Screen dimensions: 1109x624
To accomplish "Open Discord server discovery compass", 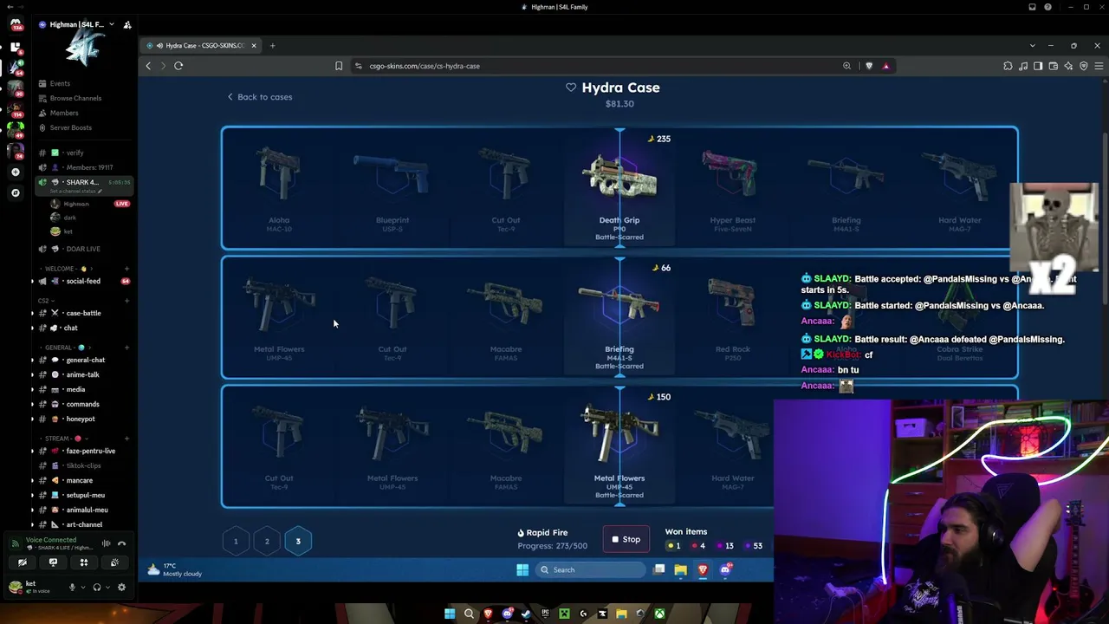I will pos(16,192).
